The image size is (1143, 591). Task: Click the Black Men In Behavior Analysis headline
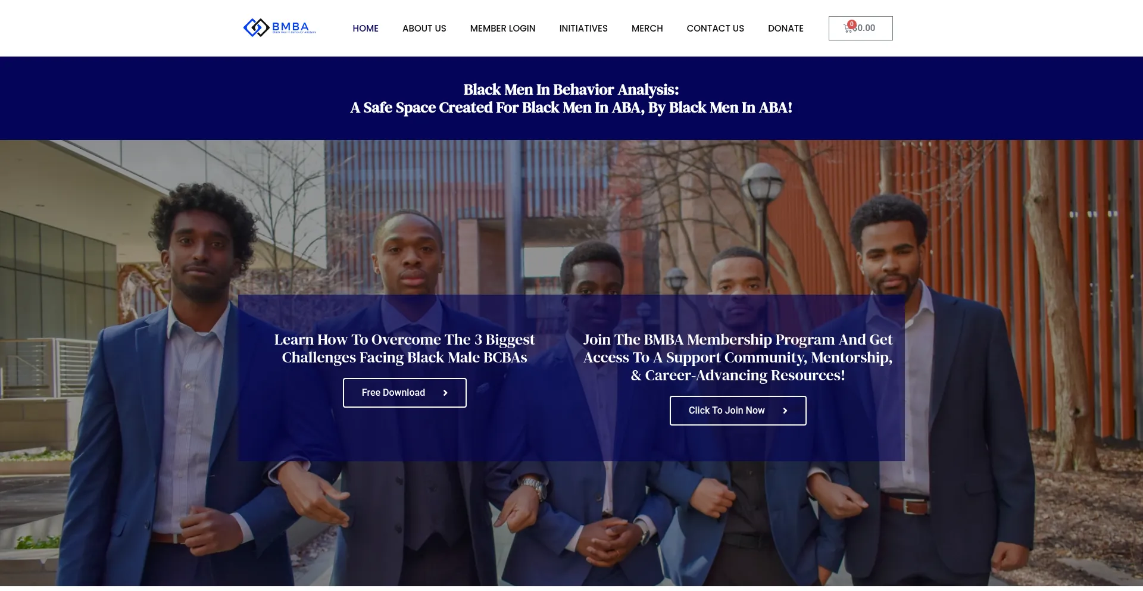point(571,99)
